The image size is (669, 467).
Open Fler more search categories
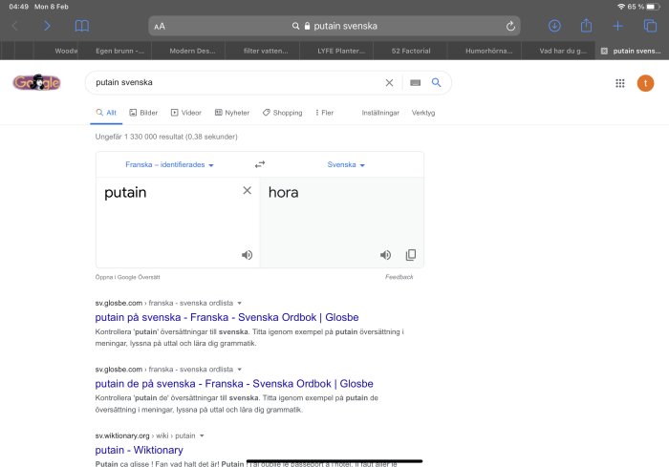(325, 113)
